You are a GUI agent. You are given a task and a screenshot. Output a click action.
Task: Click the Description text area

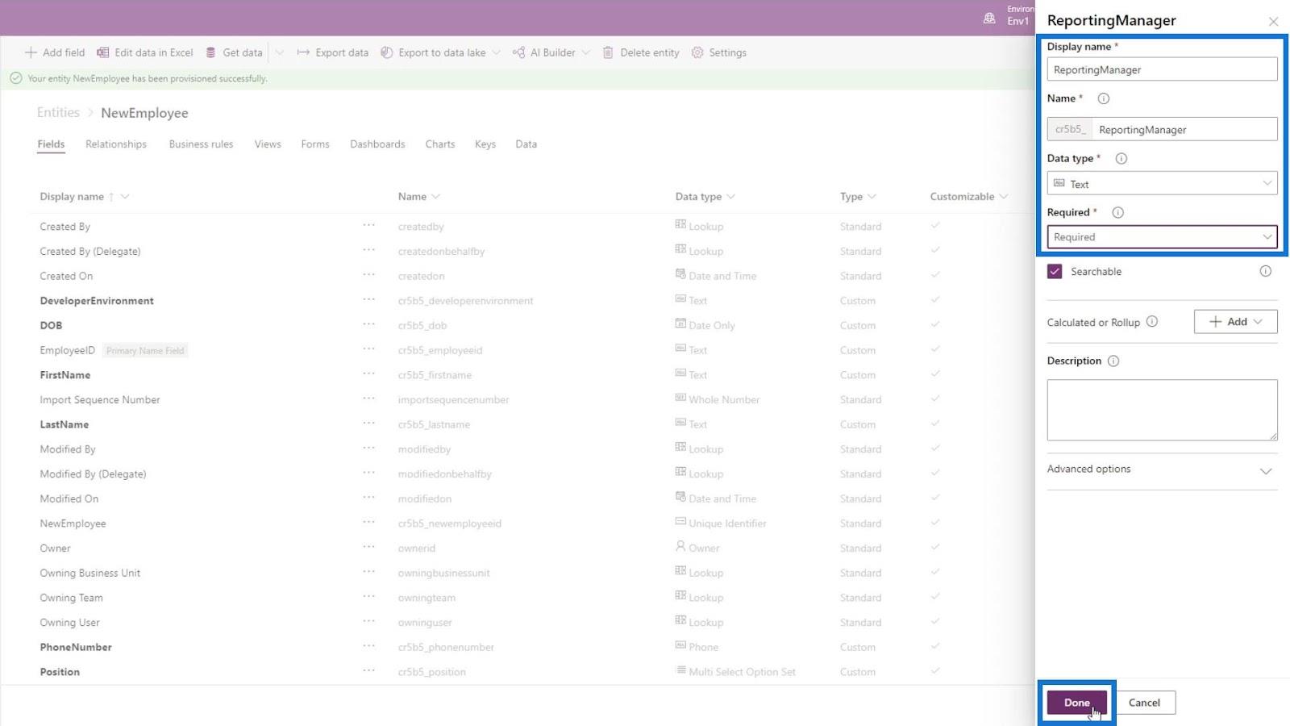tap(1162, 410)
